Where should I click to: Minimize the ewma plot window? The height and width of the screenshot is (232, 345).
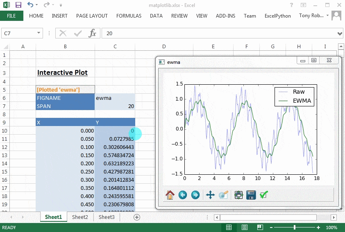303,61
